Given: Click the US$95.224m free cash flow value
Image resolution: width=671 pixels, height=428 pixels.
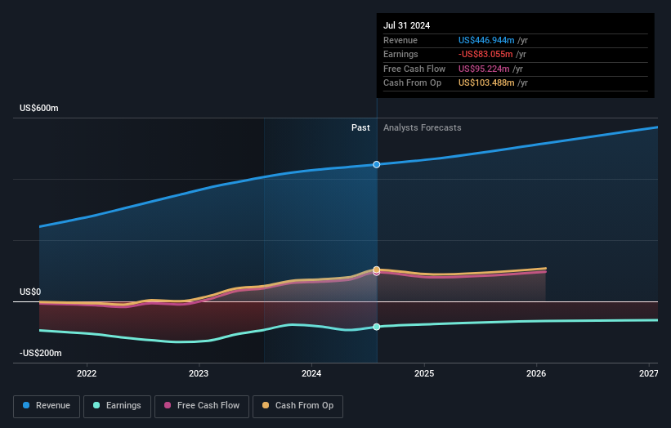Looking at the screenshot, I should pyautogui.click(x=484, y=69).
